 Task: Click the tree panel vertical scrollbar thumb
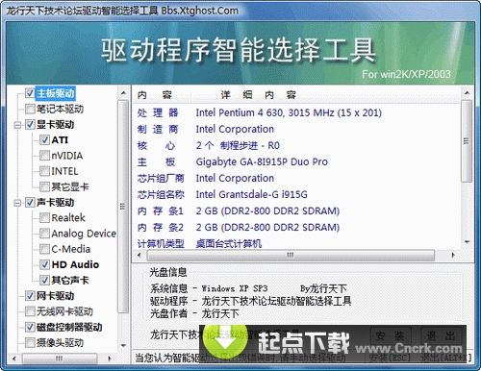coord(123,207)
